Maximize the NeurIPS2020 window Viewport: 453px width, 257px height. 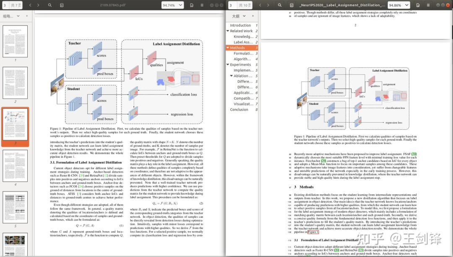pos(443,5)
